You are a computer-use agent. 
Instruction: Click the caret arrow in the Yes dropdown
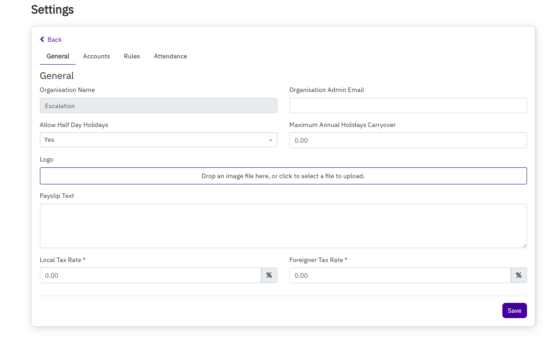pos(270,140)
